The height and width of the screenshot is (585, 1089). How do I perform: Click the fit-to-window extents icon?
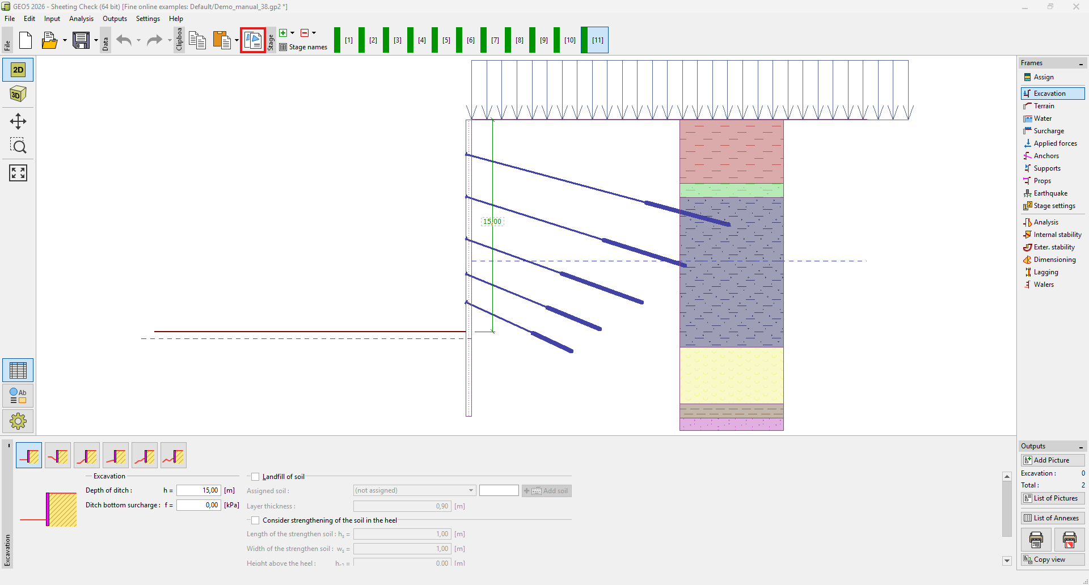tap(18, 173)
